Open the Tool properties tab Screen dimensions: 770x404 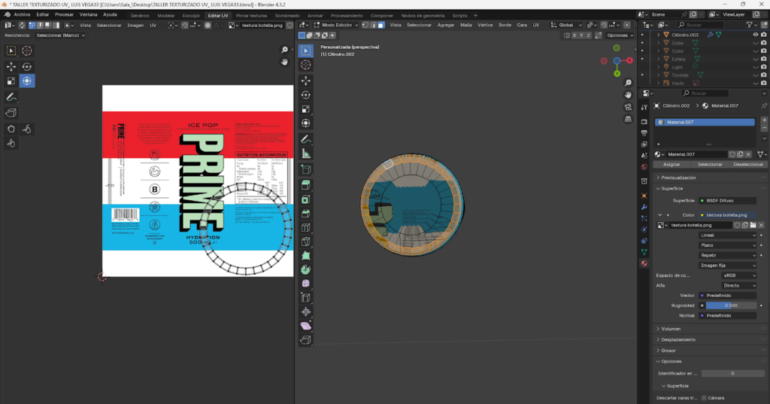644,107
